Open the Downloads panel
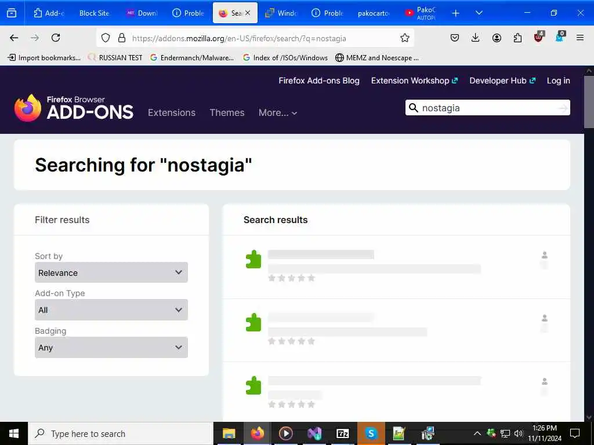This screenshot has width=594, height=445. pos(476,38)
